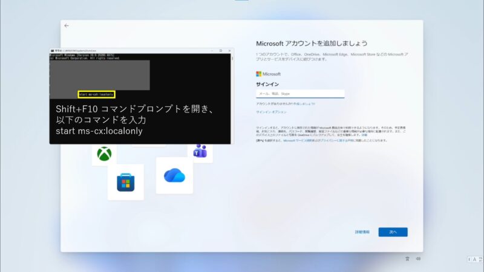Click the 詳細情報 button

pyautogui.click(x=362, y=232)
